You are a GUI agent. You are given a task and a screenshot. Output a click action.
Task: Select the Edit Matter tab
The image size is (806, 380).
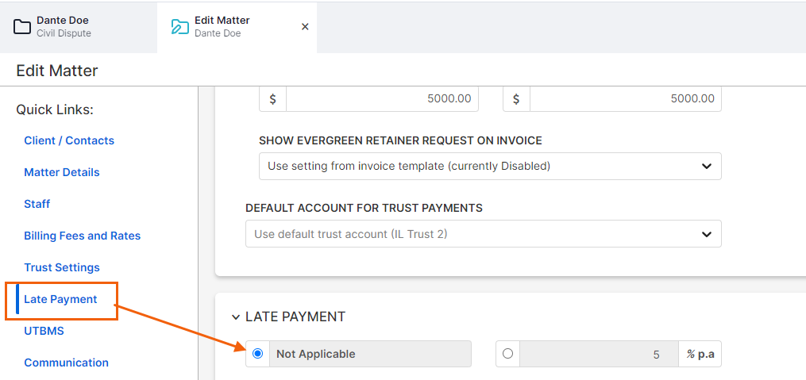pos(237,27)
